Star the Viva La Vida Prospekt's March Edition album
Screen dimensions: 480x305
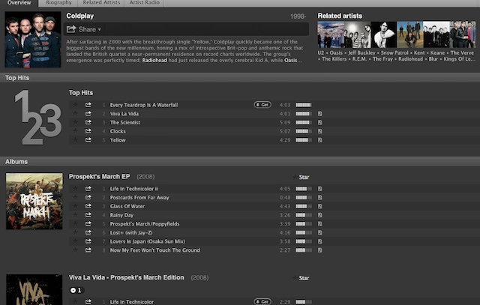click(x=301, y=278)
